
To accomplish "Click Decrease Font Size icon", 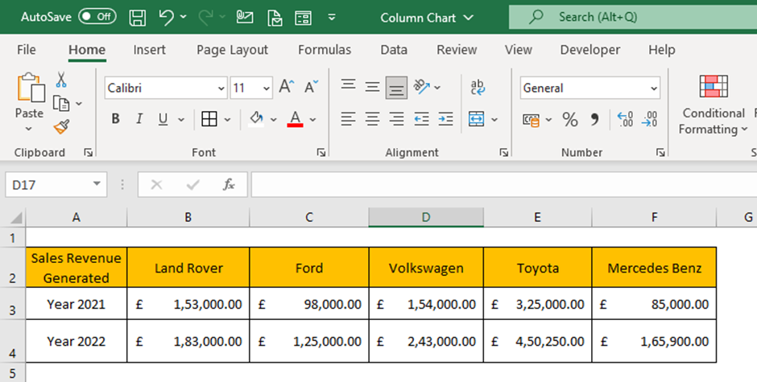I will [x=311, y=87].
